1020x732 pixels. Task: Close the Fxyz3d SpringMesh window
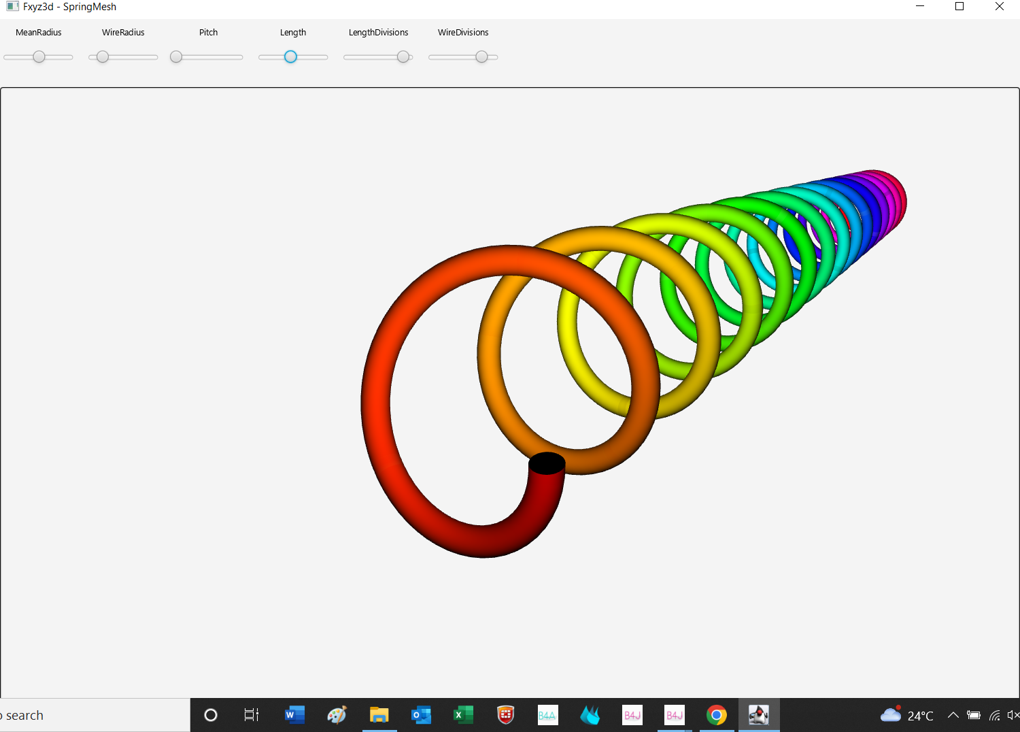[1000, 7]
